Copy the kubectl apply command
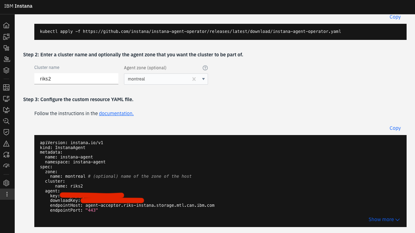The width and height of the screenshot is (415, 233). coord(395,17)
